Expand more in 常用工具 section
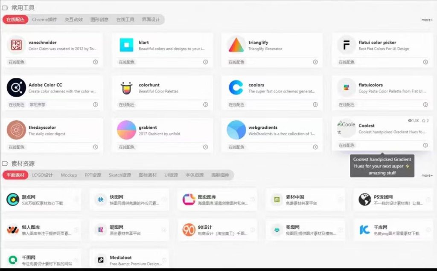Image resolution: width=437 pixels, height=271 pixels. point(427,20)
